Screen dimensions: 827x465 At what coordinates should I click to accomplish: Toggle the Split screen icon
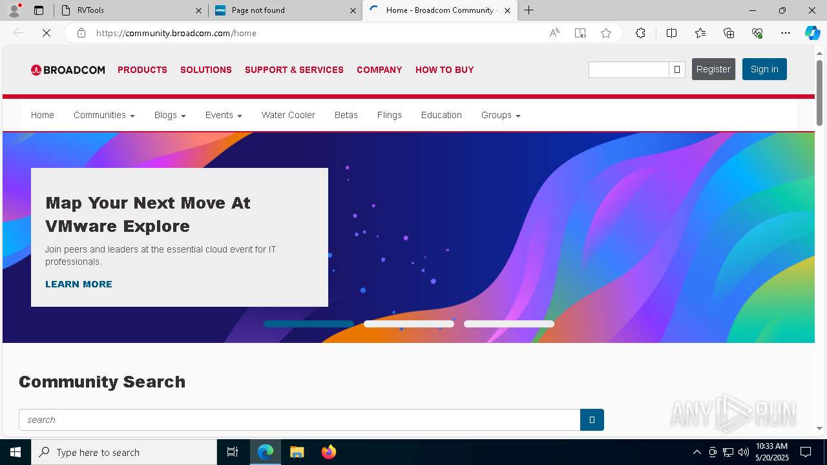[671, 33]
